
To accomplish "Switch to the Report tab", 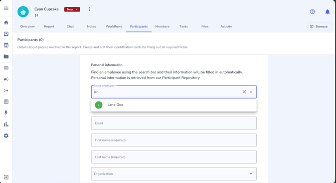I will click(x=49, y=26).
